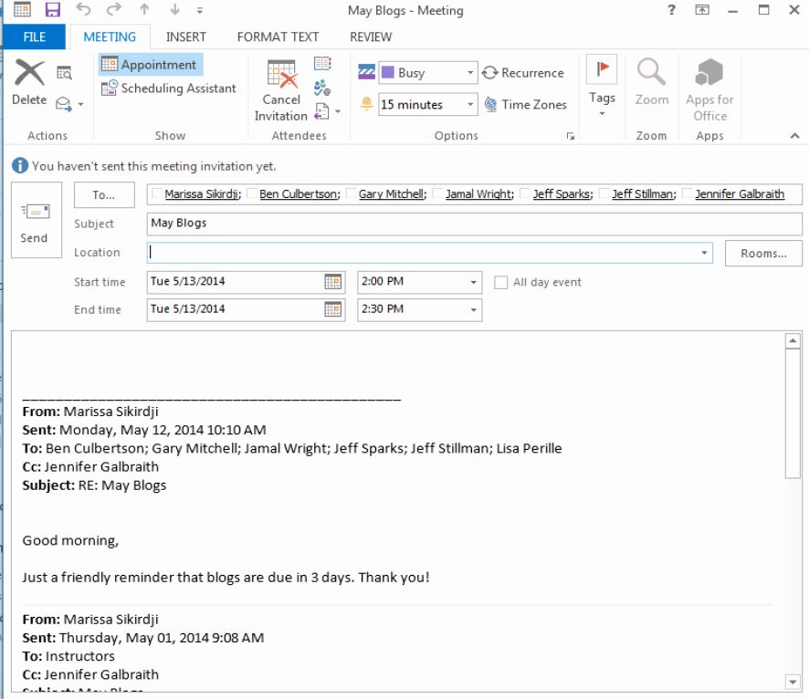Viewport: 809px width, 699px height.
Task: Click message body scrollbar down arrow
Action: [x=793, y=682]
